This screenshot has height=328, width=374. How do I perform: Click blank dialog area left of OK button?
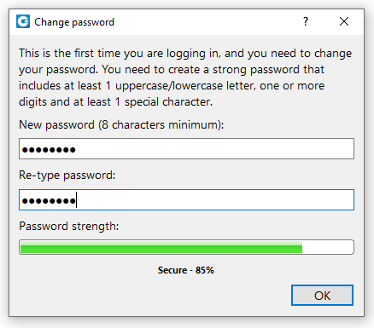(154, 296)
